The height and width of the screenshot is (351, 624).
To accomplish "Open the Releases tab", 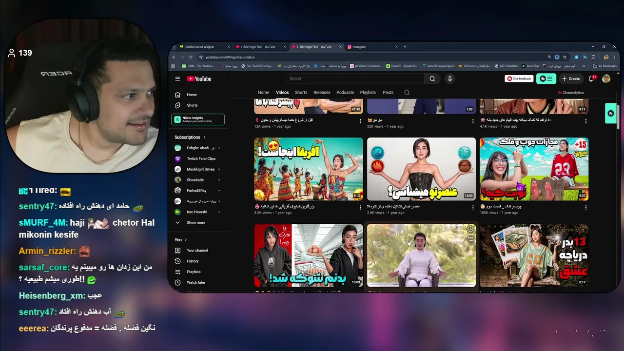I will pos(322,93).
